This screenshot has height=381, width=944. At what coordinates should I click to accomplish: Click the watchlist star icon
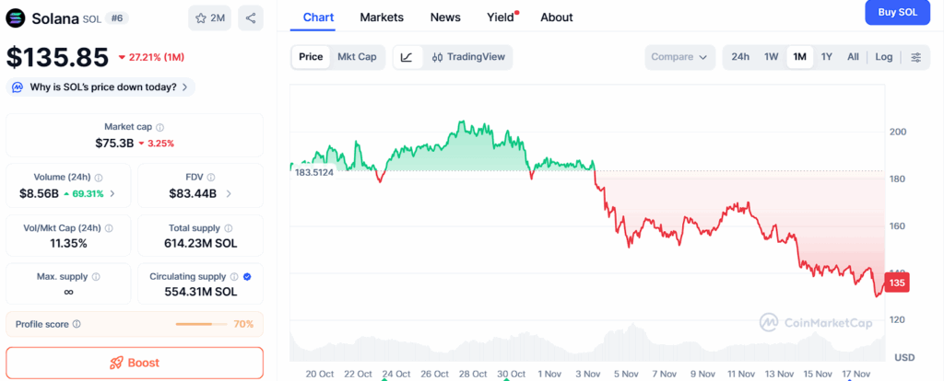pos(200,17)
